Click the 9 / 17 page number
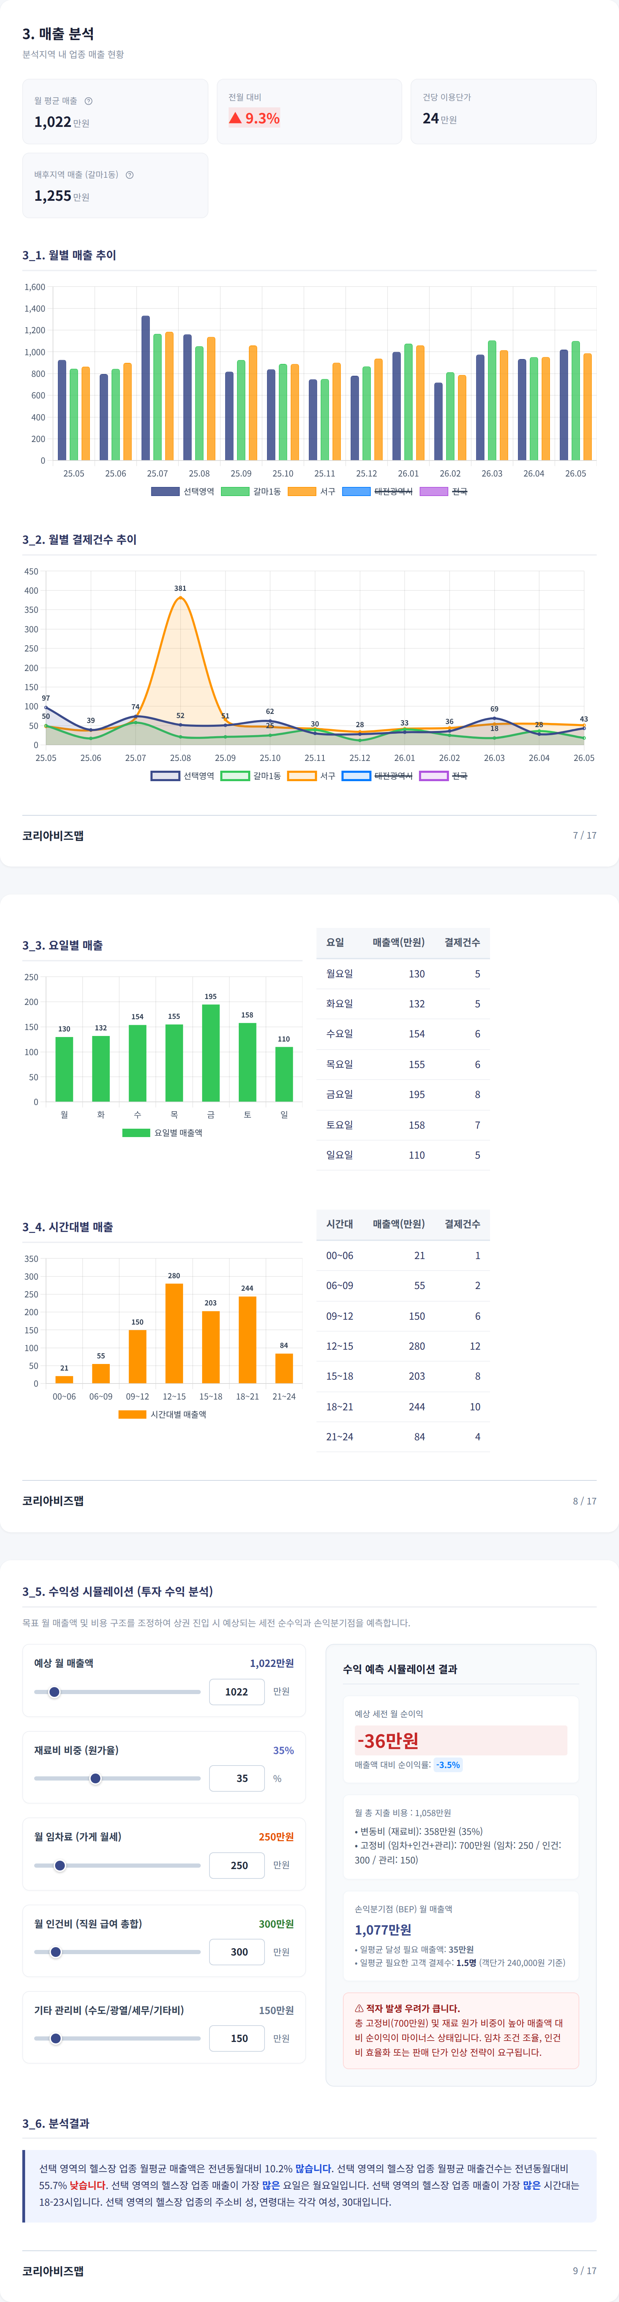The image size is (619, 2302). pos(585,2271)
